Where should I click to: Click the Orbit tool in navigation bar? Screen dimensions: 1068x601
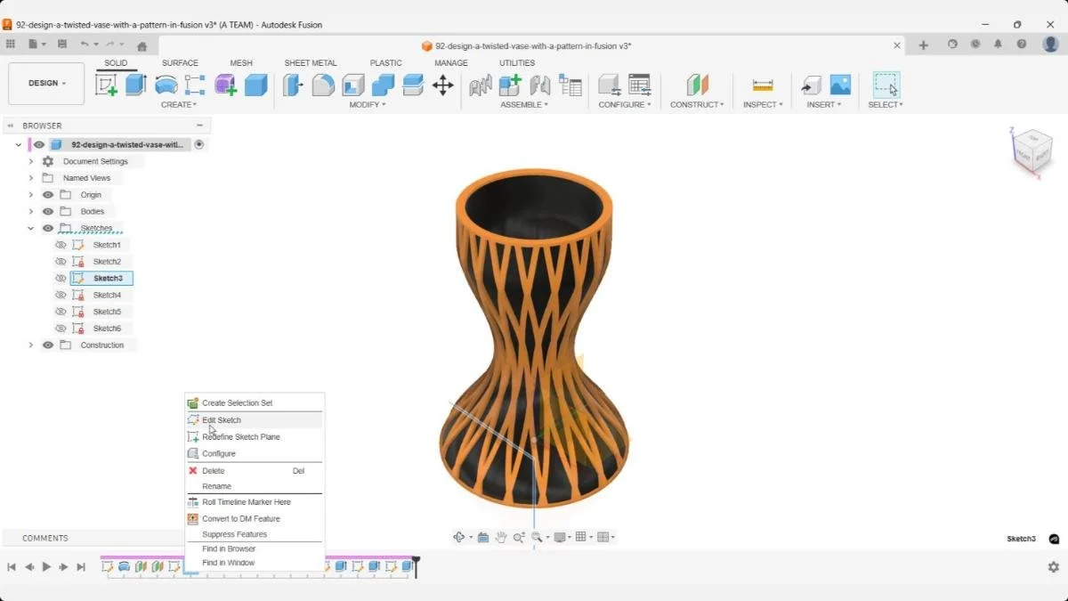(x=459, y=537)
